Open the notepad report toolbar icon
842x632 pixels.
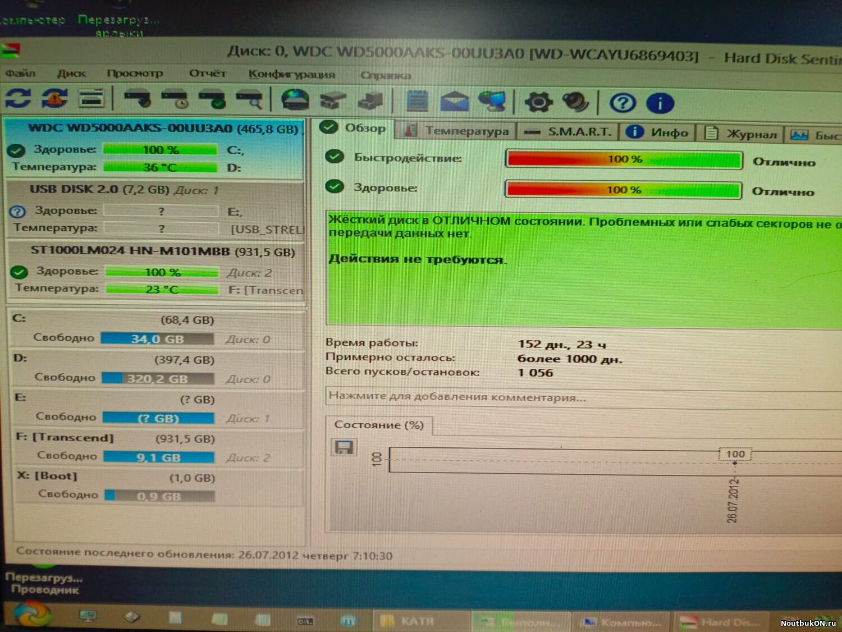click(417, 102)
